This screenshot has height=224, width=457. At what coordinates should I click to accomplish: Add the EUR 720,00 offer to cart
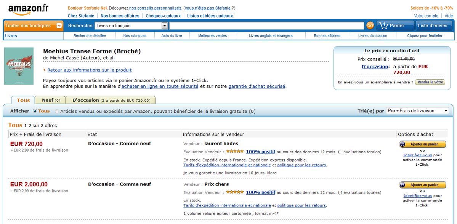pyautogui.click(x=422, y=144)
